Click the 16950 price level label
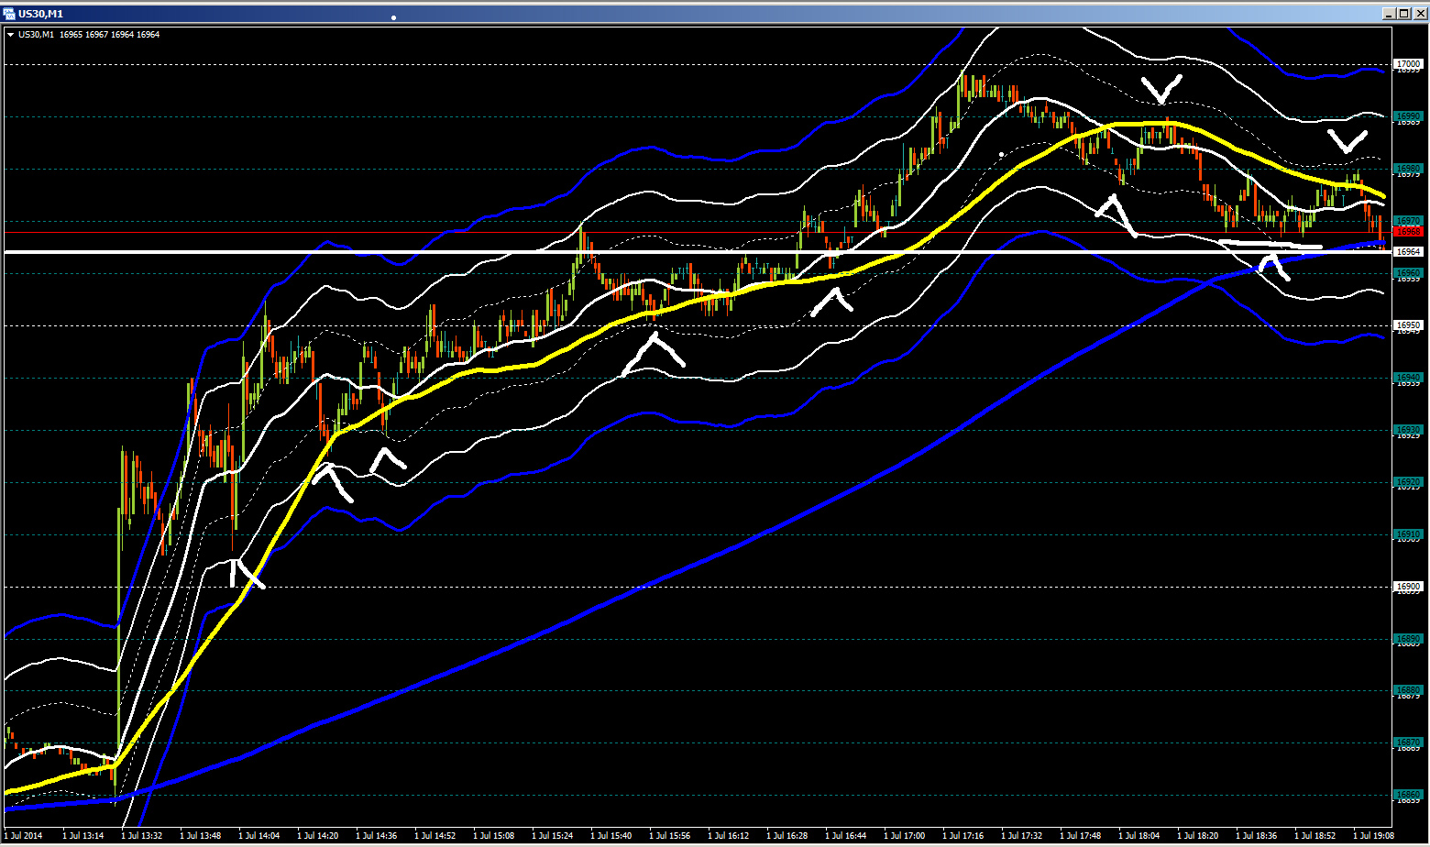Viewport: 1430px width, 847px height. pyautogui.click(x=1408, y=325)
